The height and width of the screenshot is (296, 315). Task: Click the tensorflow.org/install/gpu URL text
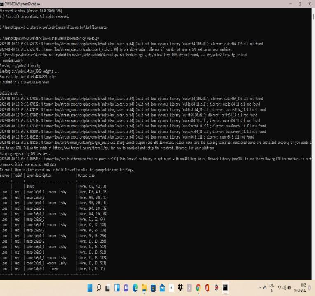click(x=81, y=148)
